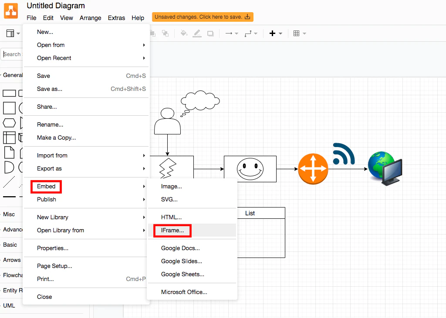Click the To Back toolbar icon

click(x=165, y=33)
